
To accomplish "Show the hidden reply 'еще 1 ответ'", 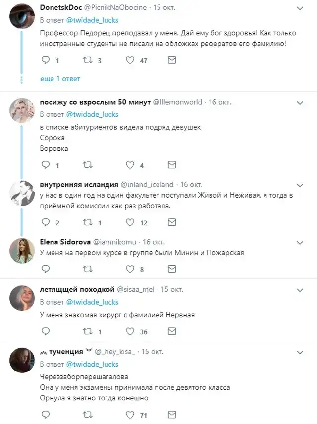I will [60, 79].
